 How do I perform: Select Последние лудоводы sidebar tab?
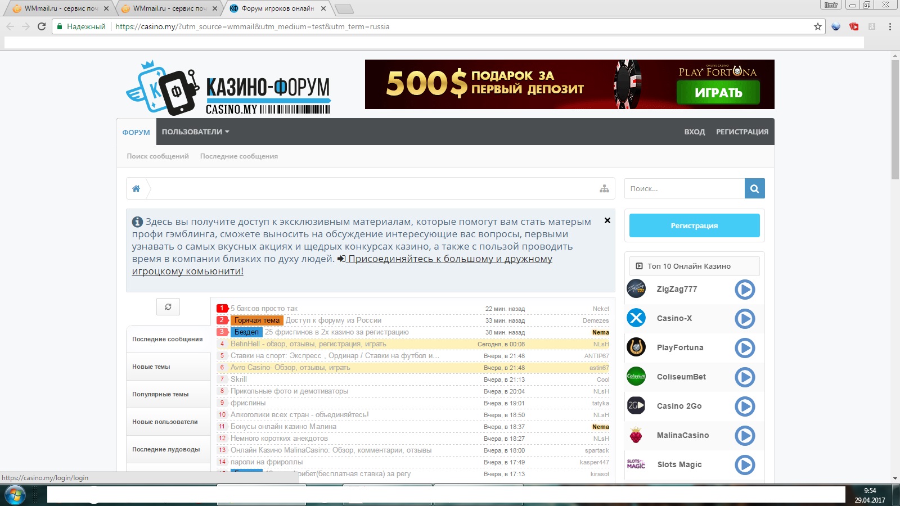coord(168,449)
